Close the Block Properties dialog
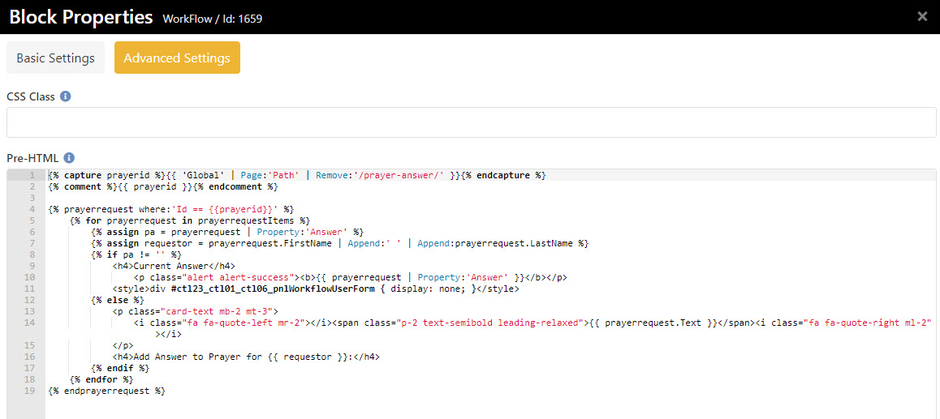940x419 pixels. coord(922,17)
